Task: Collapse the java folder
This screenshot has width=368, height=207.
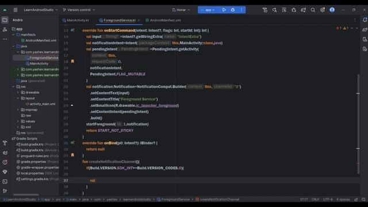Action: click(x=13, y=46)
